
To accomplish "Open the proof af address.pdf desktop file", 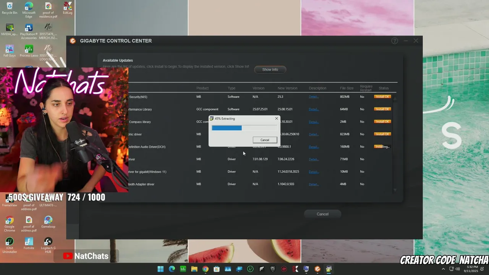I will pos(29,224).
